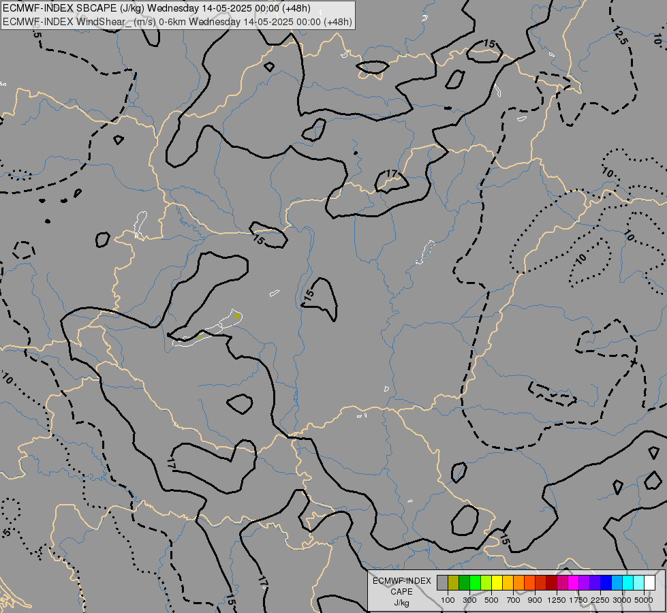Click the J/kg unit label in legend
667x613 pixels.
coord(401,603)
